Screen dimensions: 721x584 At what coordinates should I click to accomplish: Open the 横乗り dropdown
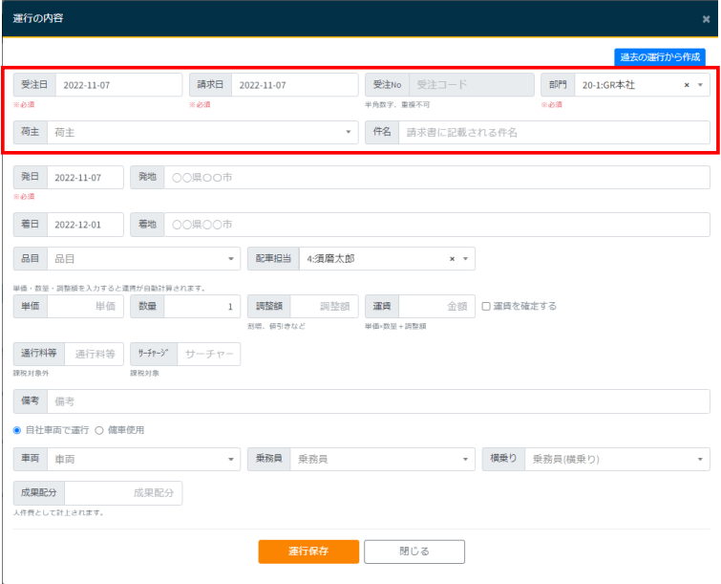click(616, 460)
